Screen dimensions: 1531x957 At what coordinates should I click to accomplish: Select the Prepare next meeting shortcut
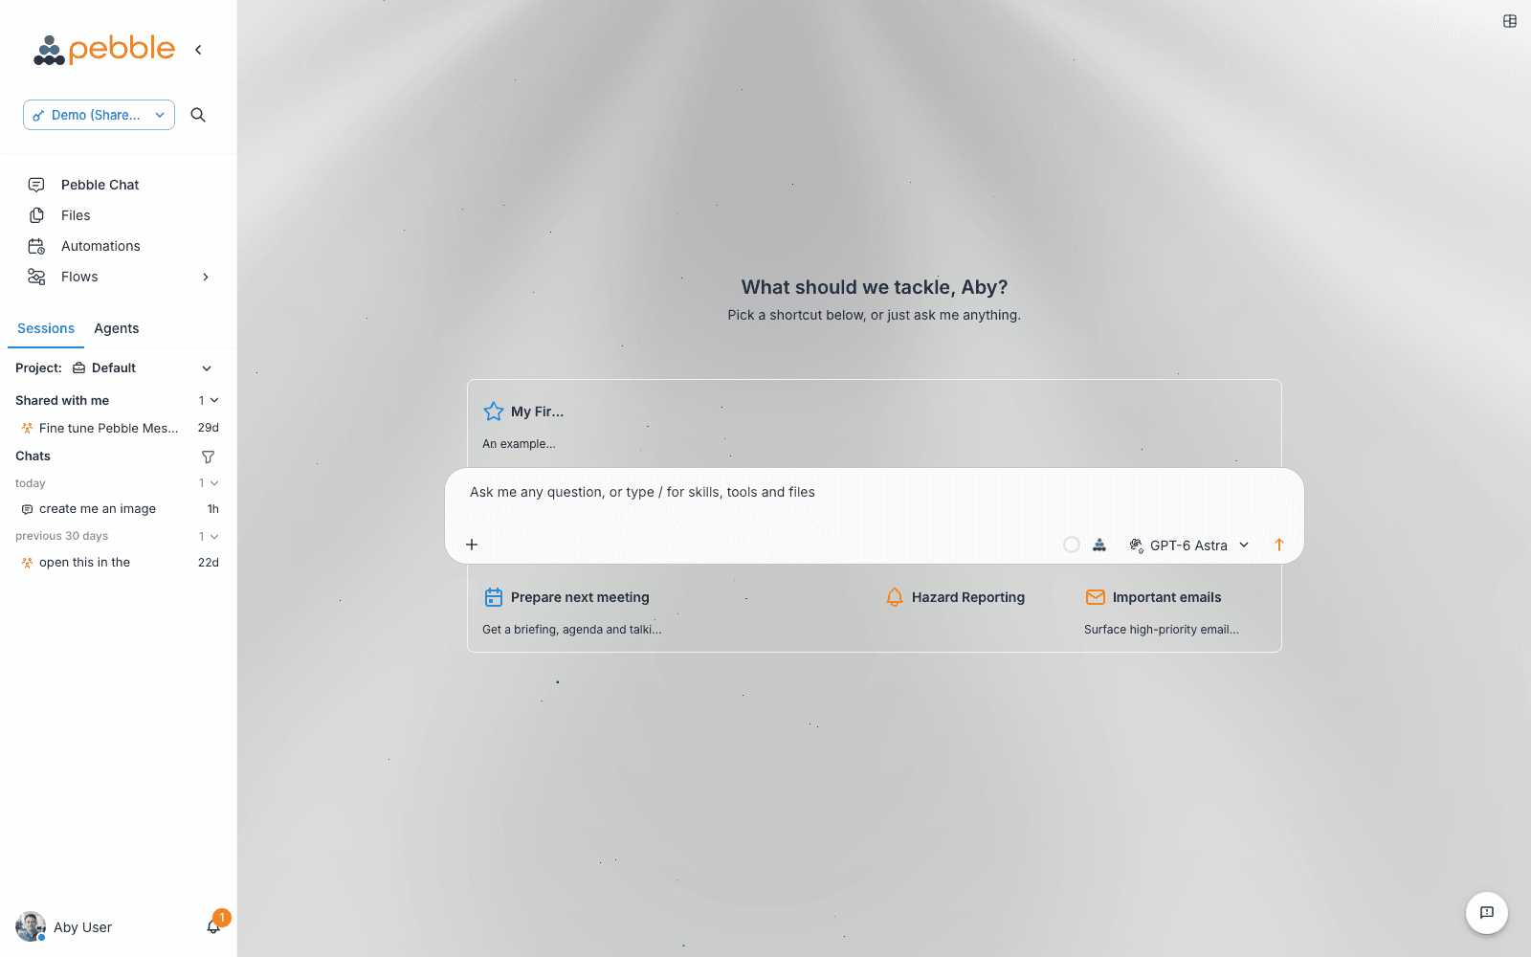click(x=572, y=612)
